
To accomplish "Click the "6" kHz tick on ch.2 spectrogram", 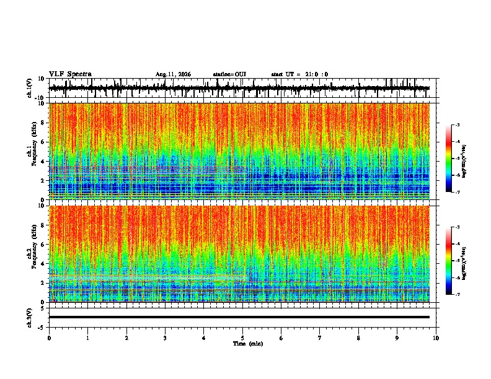I will [x=43, y=245].
